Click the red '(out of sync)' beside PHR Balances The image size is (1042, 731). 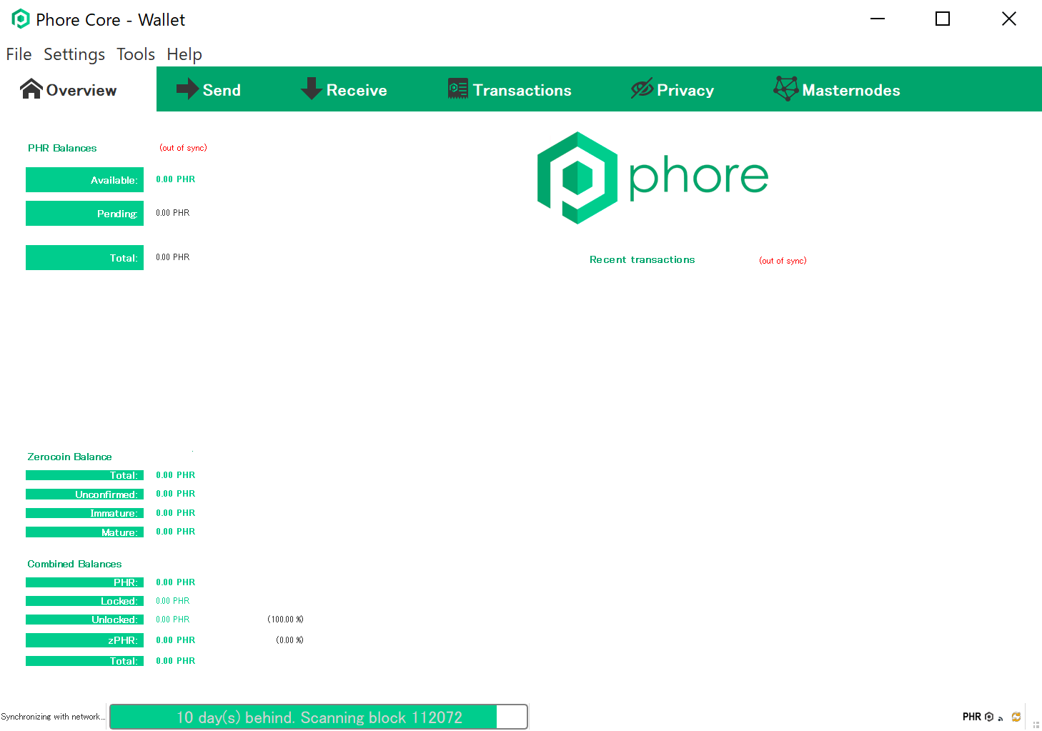[x=184, y=148]
